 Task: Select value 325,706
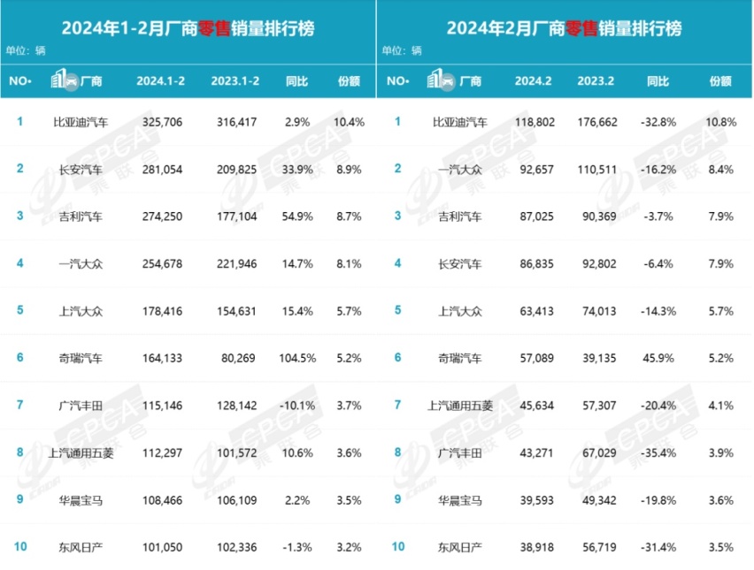162,122
